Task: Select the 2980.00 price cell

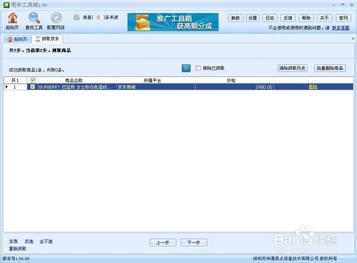Action: [234, 87]
